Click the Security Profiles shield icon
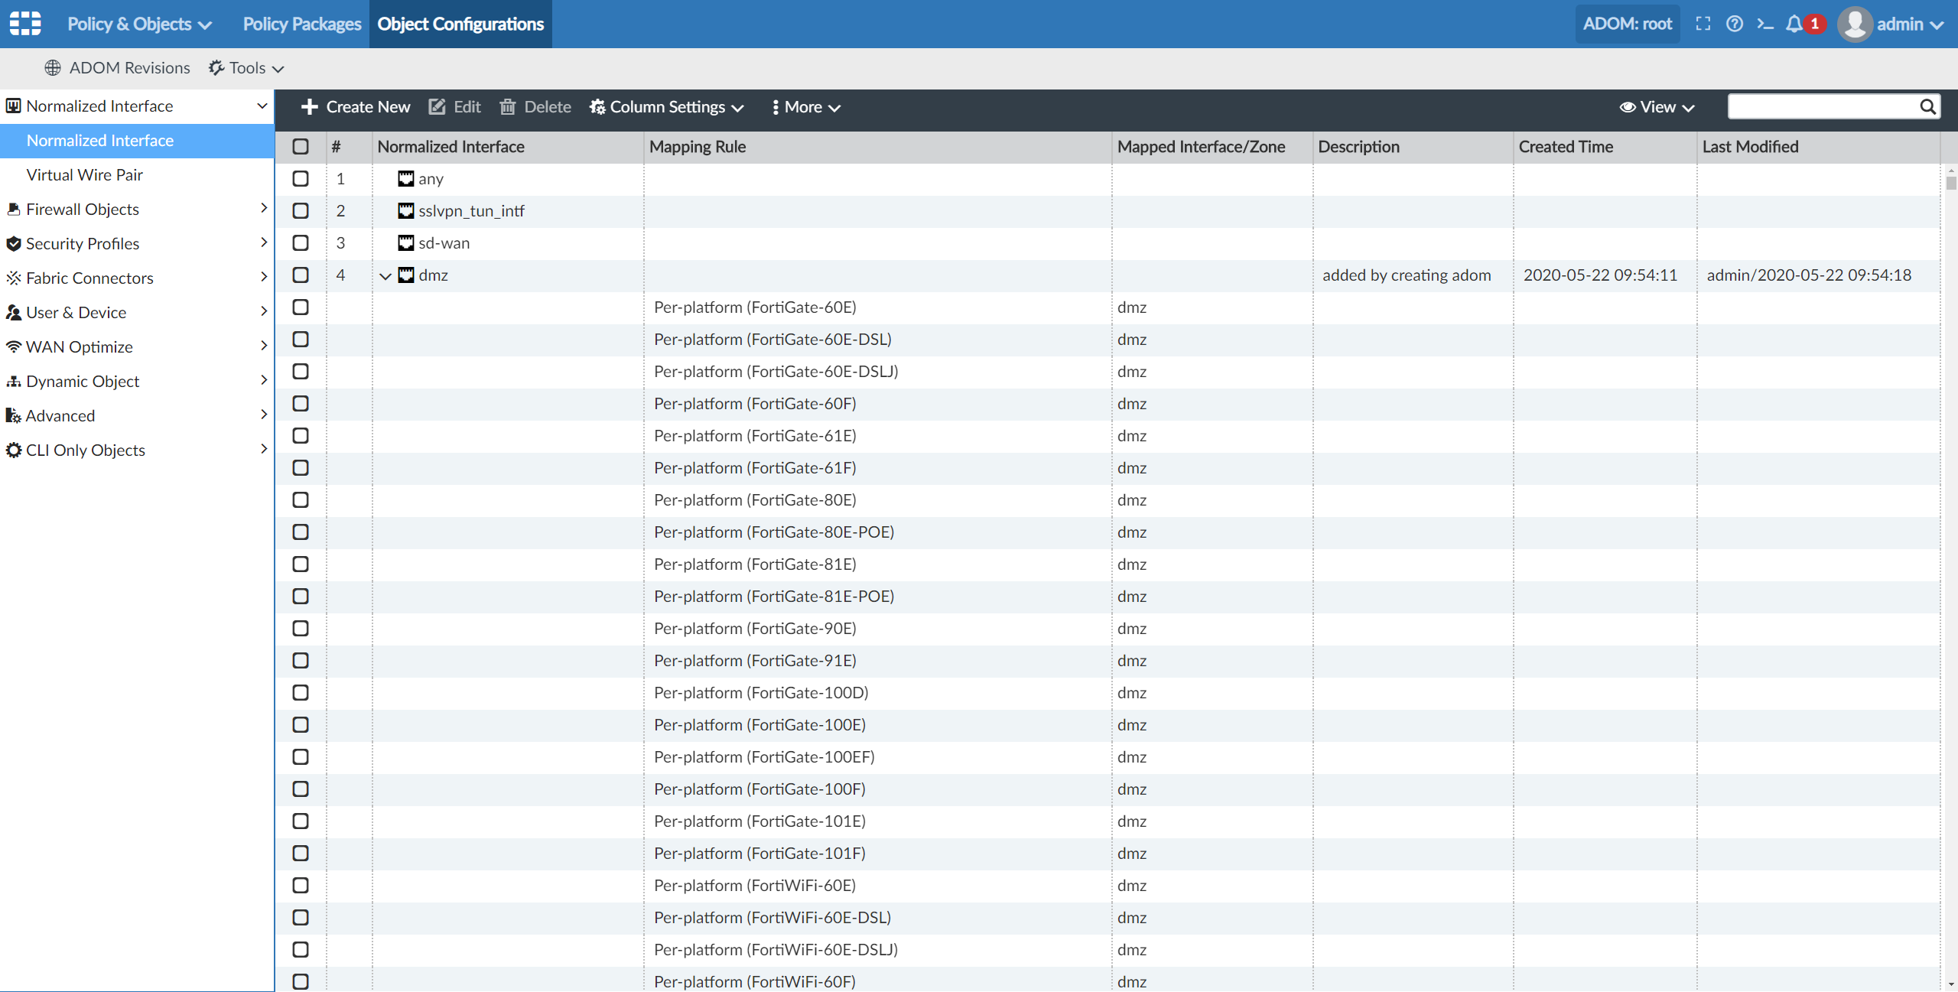 pyautogui.click(x=14, y=243)
